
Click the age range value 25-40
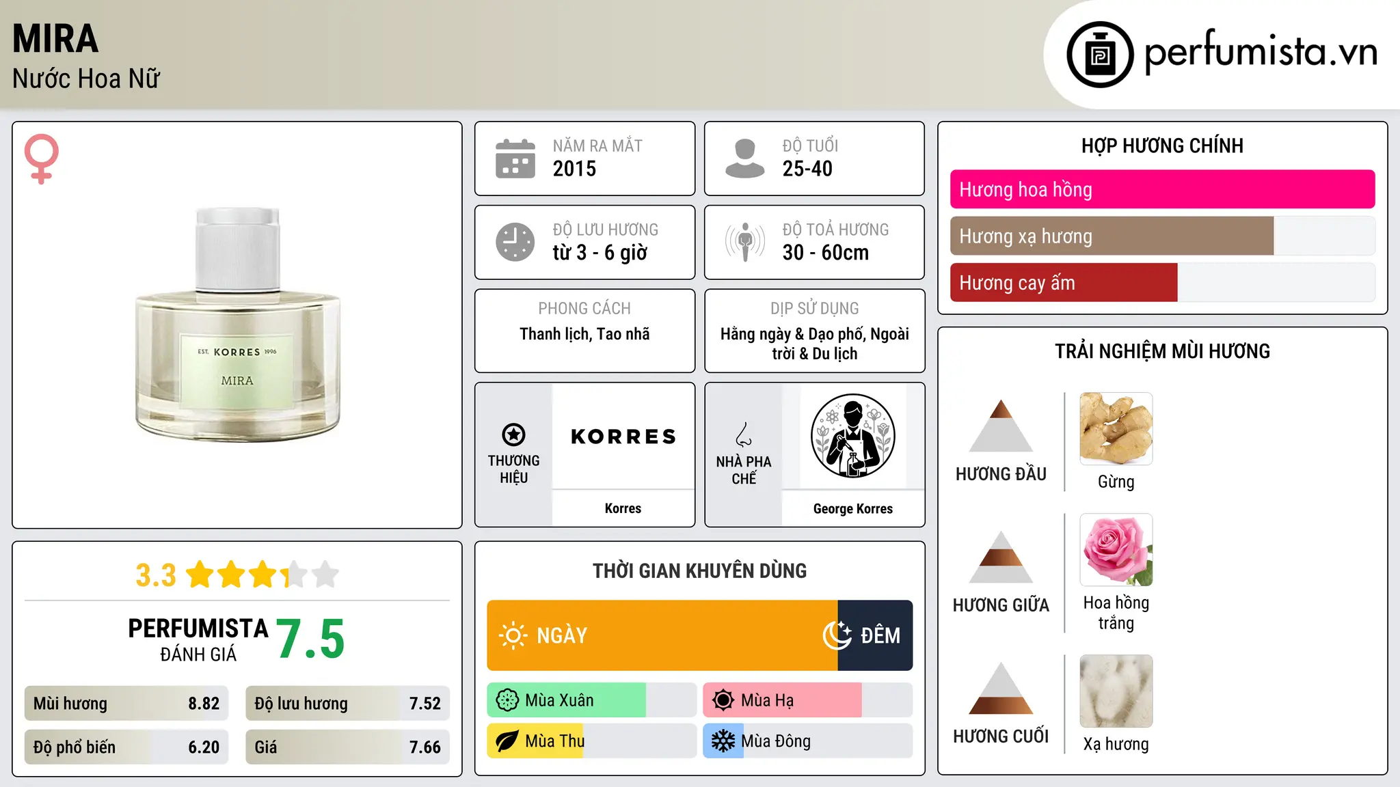808,169
